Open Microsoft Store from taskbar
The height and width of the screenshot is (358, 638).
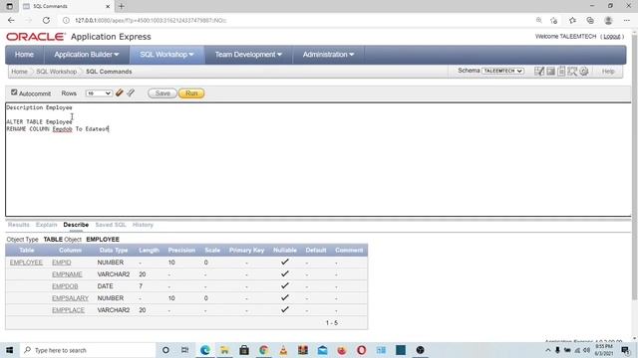pos(244,350)
